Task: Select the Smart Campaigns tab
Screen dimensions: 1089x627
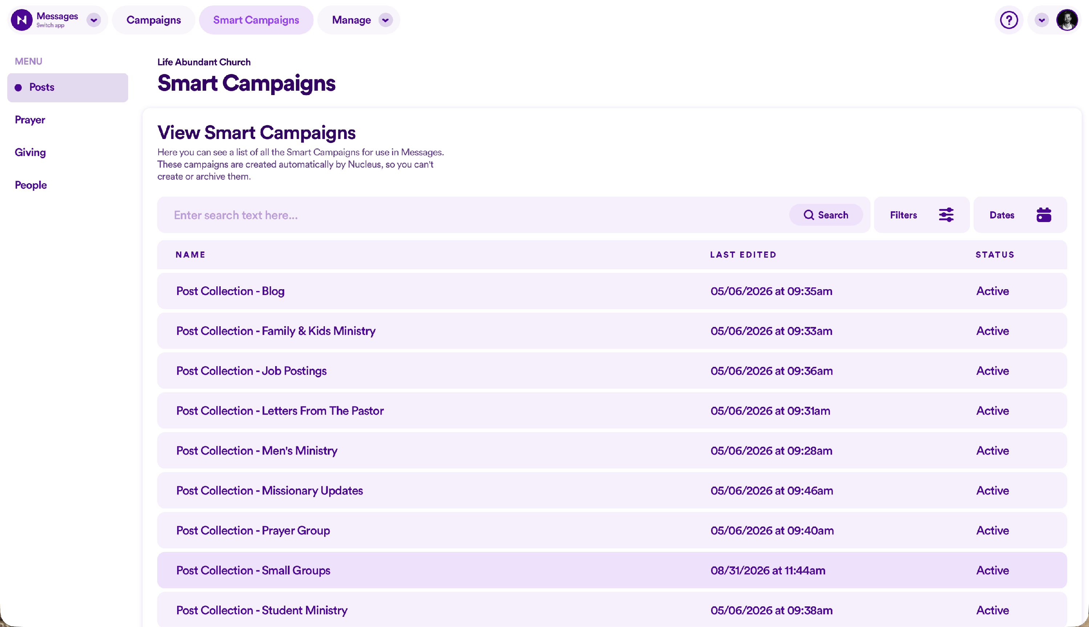Action: pyautogui.click(x=256, y=20)
